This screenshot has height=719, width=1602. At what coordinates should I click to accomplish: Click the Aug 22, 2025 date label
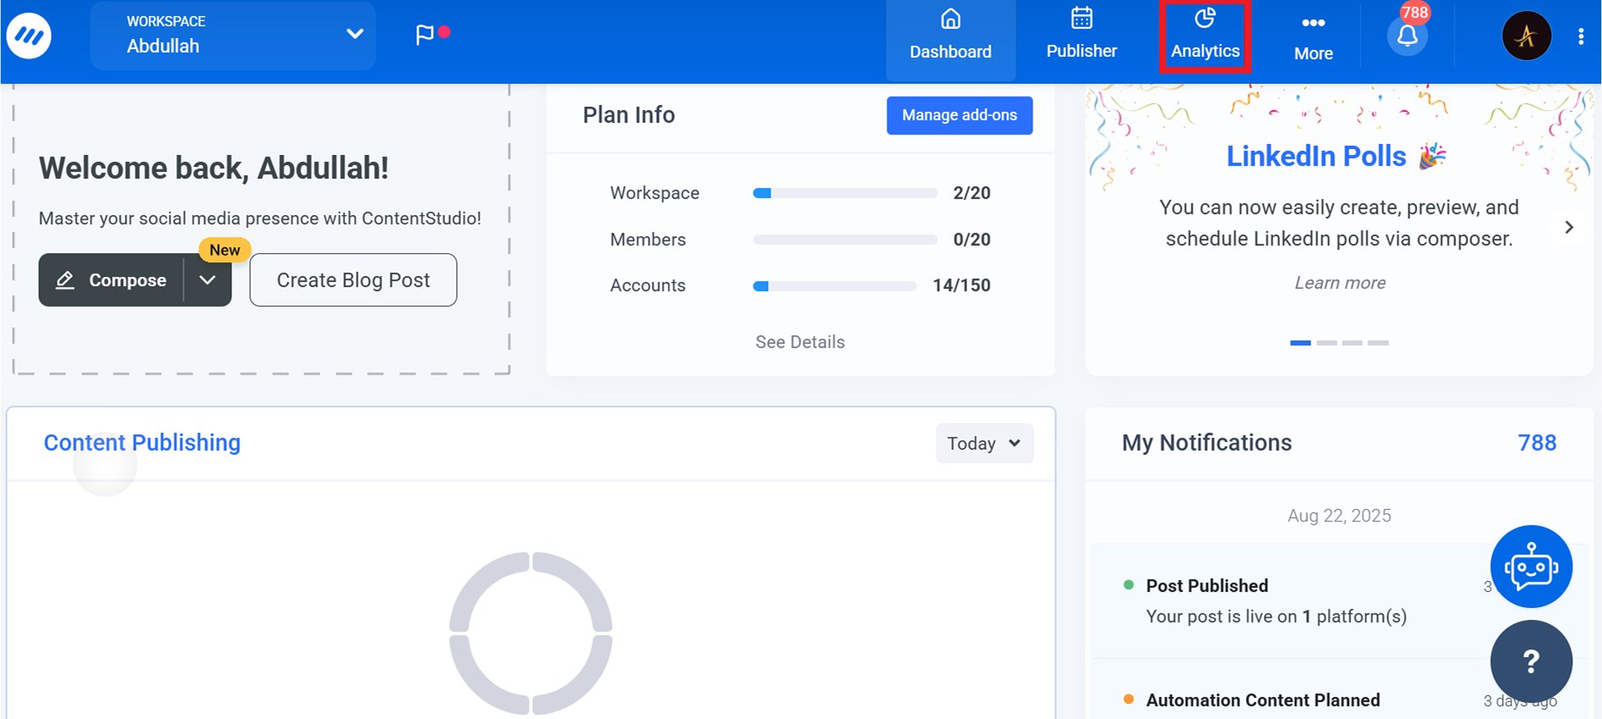1339,516
